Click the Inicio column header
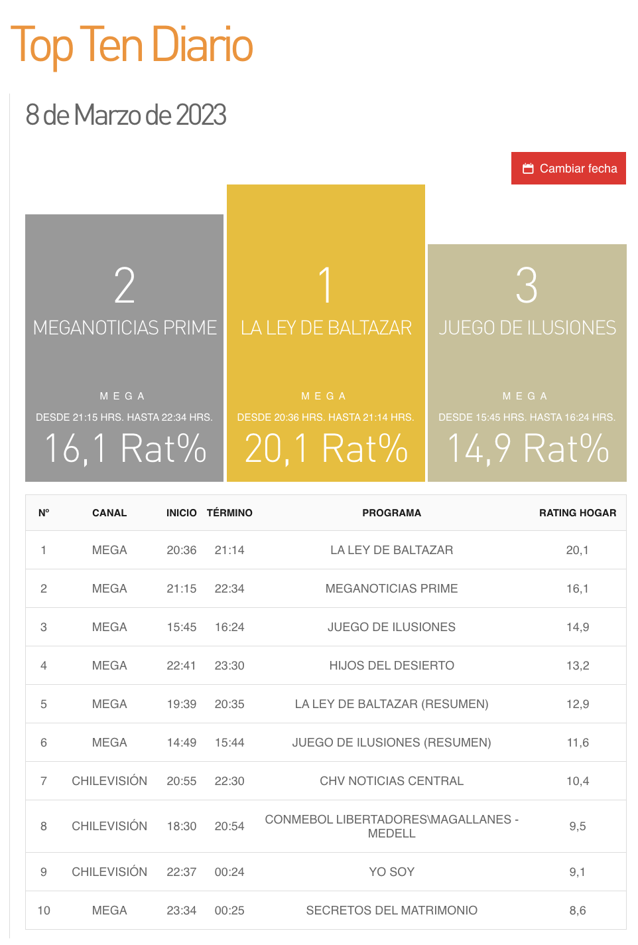The height and width of the screenshot is (945, 638). (x=181, y=513)
